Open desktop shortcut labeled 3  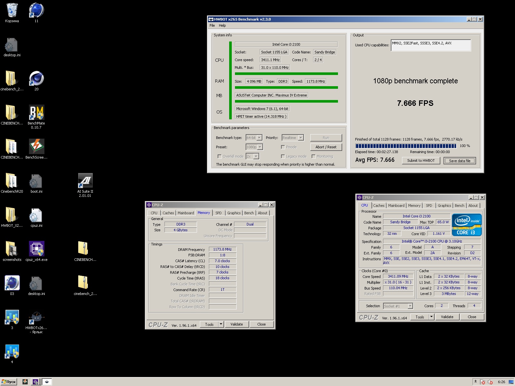click(12, 320)
